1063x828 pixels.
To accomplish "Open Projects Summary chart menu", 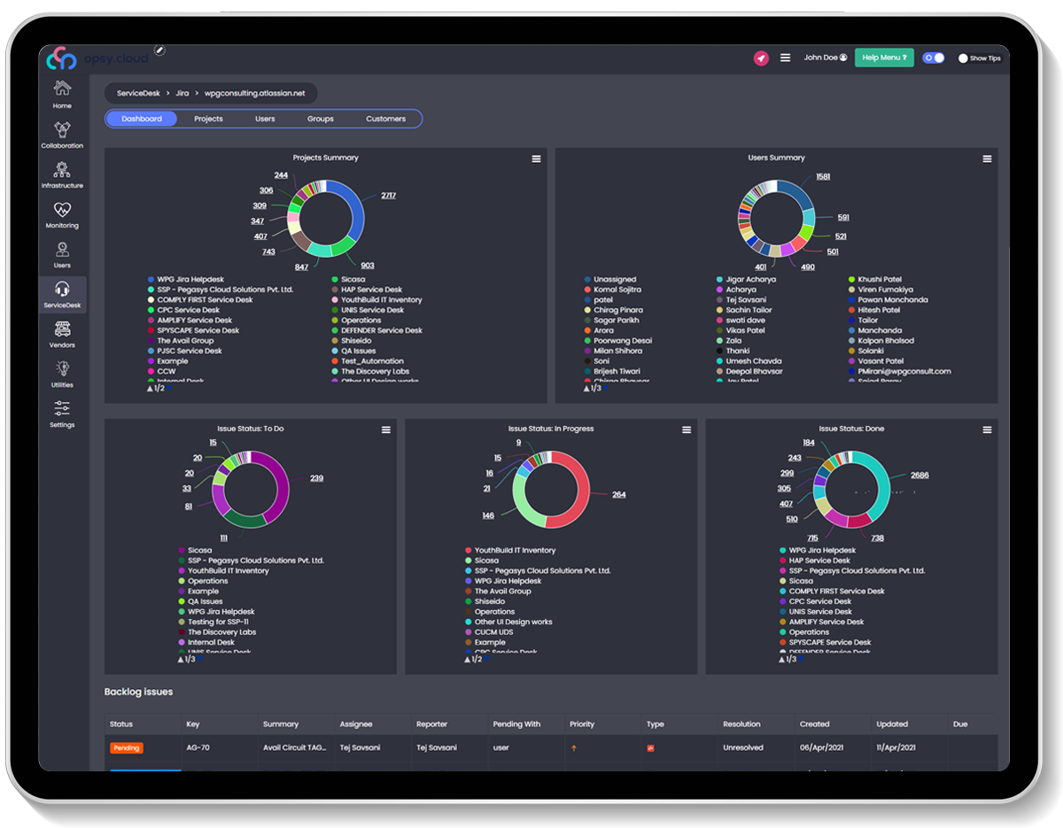I will click(x=536, y=159).
